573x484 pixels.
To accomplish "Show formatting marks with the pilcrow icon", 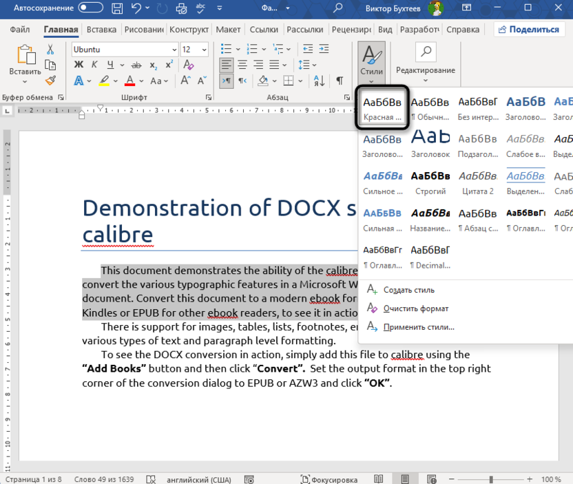I will click(x=340, y=80).
